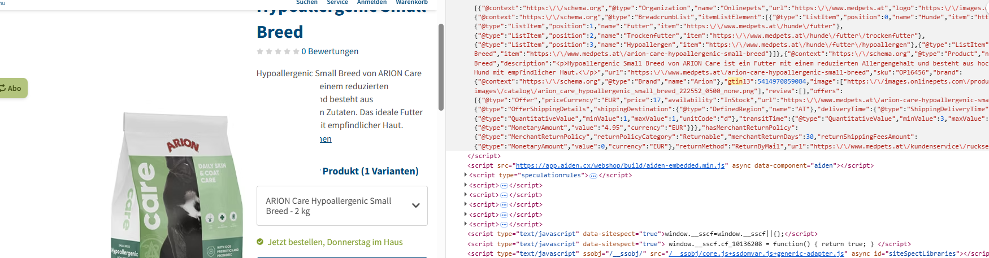The height and width of the screenshot is (258, 989).
Task: Open the Warenkorb nav item
Action: pyautogui.click(x=411, y=2)
